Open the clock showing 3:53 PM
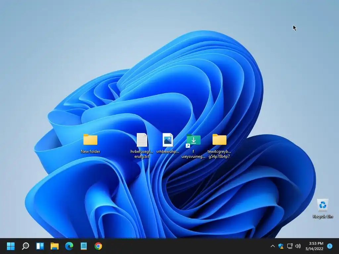The width and height of the screenshot is (339, 254). pyautogui.click(x=316, y=243)
